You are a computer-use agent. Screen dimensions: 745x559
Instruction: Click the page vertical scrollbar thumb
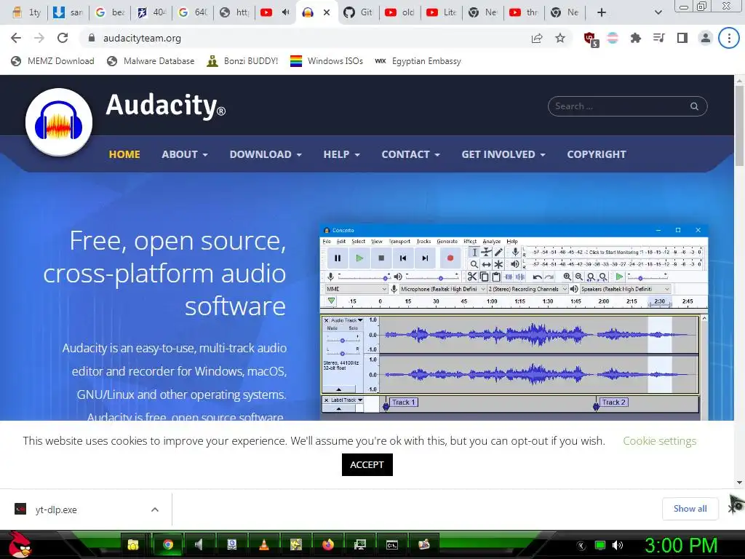click(739, 126)
